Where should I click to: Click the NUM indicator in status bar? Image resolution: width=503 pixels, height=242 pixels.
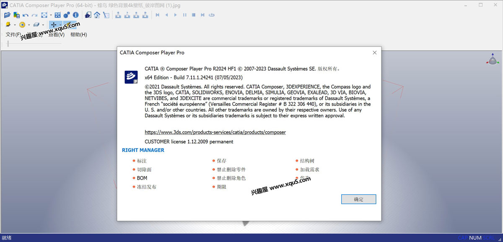(475, 238)
